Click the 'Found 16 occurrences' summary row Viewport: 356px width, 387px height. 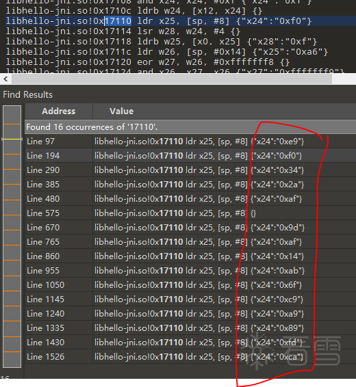(190, 127)
